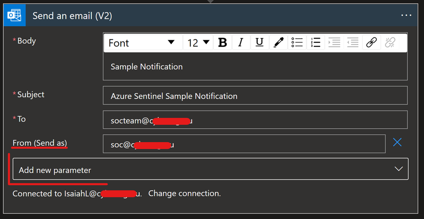The image size is (424, 219).
Task: Click the Connected to IsaiahL text
Action: click(x=77, y=194)
